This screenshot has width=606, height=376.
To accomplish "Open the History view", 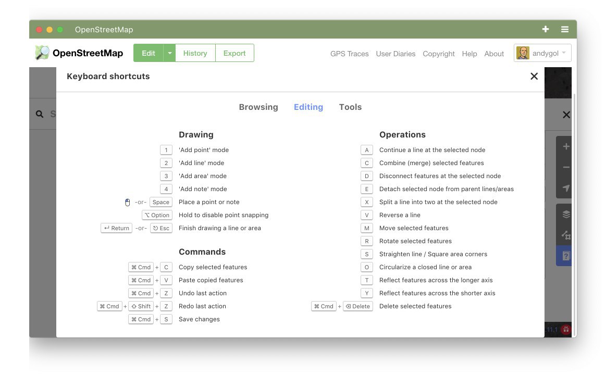I will pyautogui.click(x=195, y=53).
